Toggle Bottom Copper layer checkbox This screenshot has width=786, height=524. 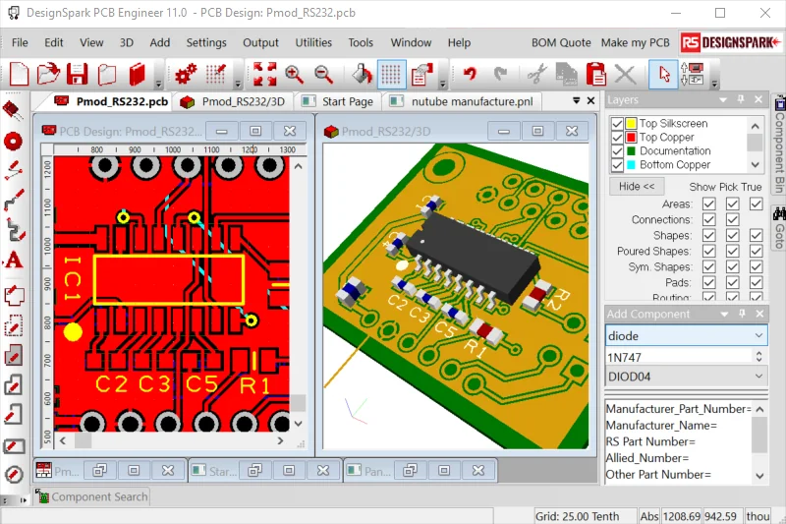click(x=617, y=165)
